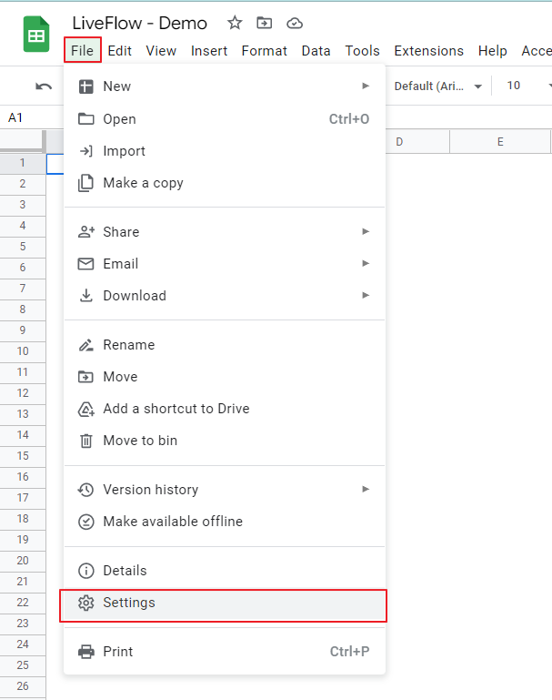This screenshot has width=552, height=700.
Task: Select row 10 header
Action: pyautogui.click(x=23, y=351)
